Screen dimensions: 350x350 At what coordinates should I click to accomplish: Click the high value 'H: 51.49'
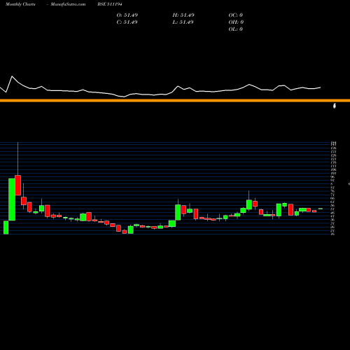pos(183,15)
